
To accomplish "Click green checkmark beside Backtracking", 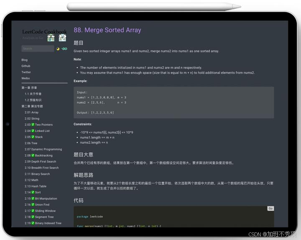I will pyautogui.click(x=33, y=155).
